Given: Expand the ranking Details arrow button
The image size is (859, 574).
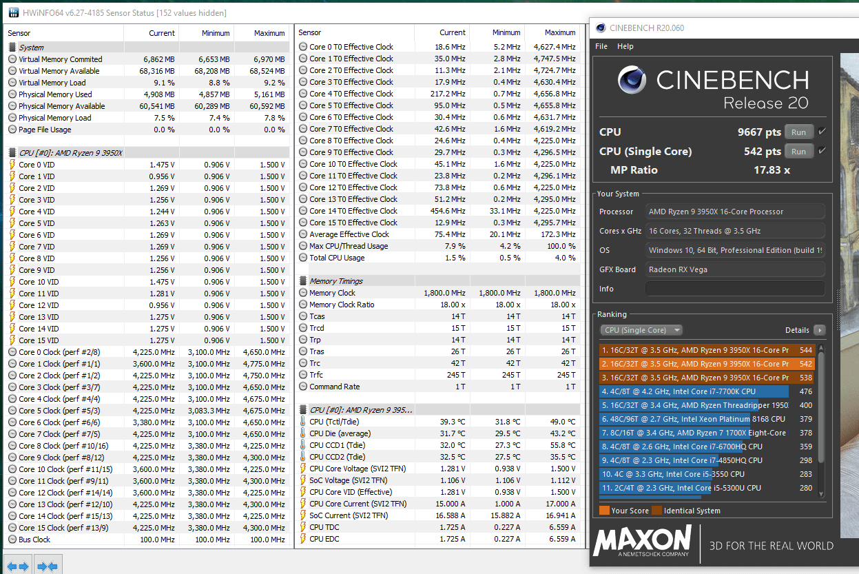Looking at the screenshot, I should click(x=819, y=330).
